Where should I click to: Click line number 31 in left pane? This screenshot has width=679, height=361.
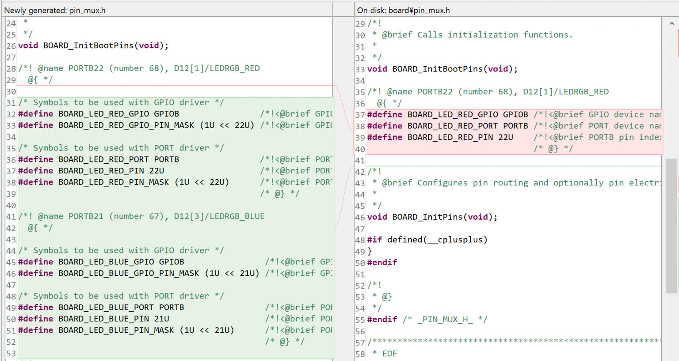pyautogui.click(x=11, y=103)
